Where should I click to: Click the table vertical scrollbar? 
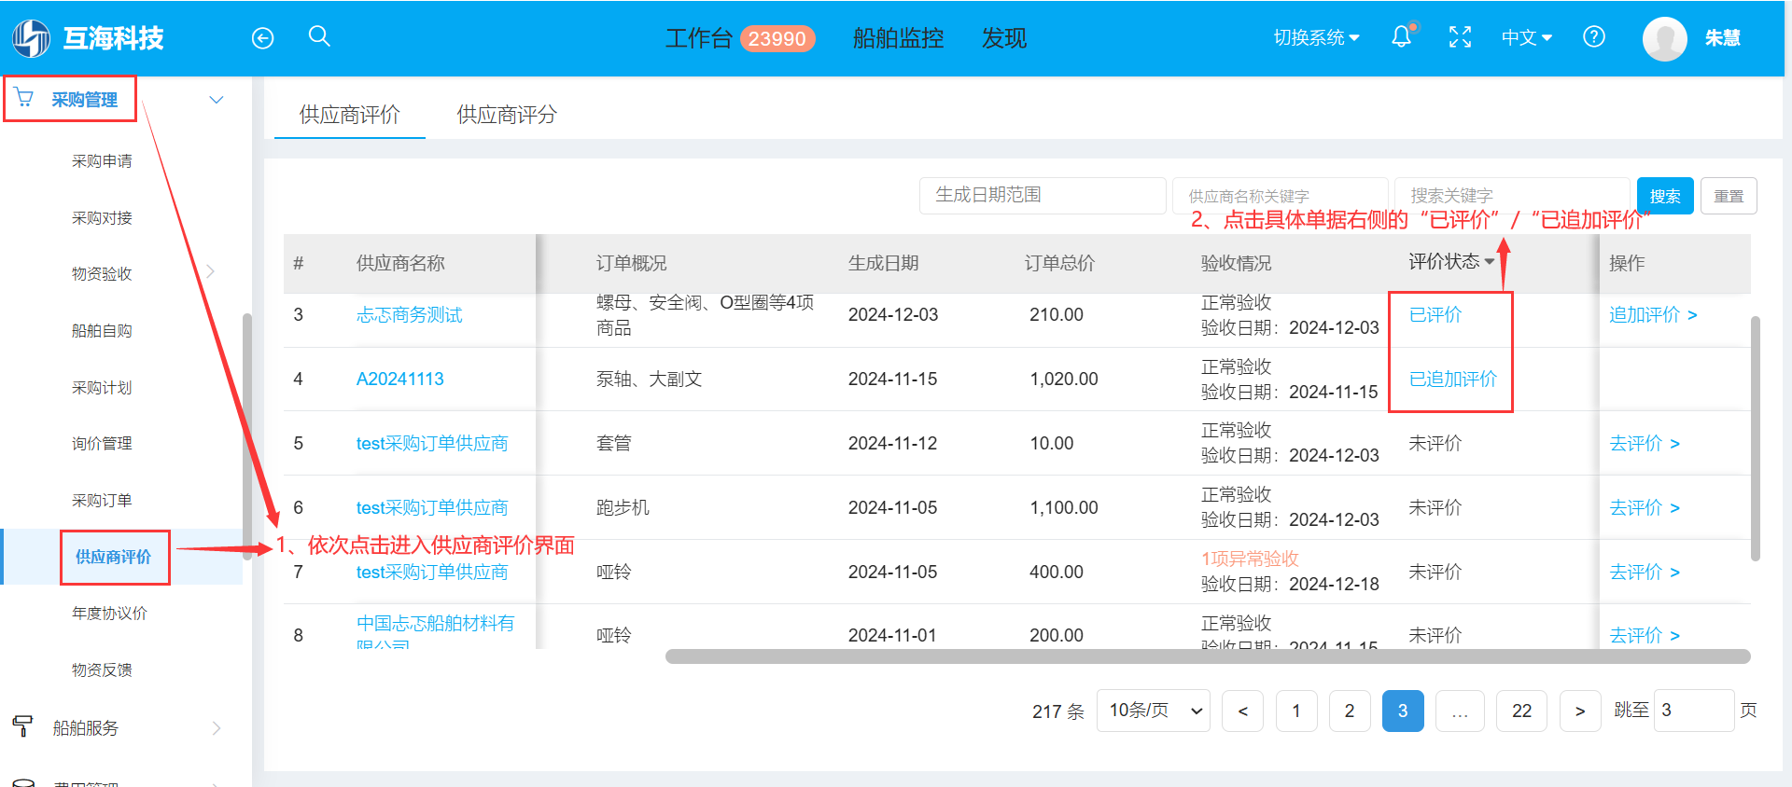click(x=1756, y=438)
